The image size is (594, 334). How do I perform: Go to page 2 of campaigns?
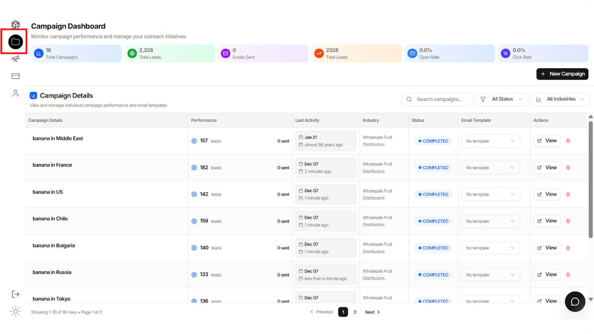tap(355, 312)
